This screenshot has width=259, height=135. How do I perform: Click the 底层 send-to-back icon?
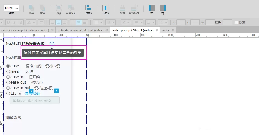(x=42, y=8)
